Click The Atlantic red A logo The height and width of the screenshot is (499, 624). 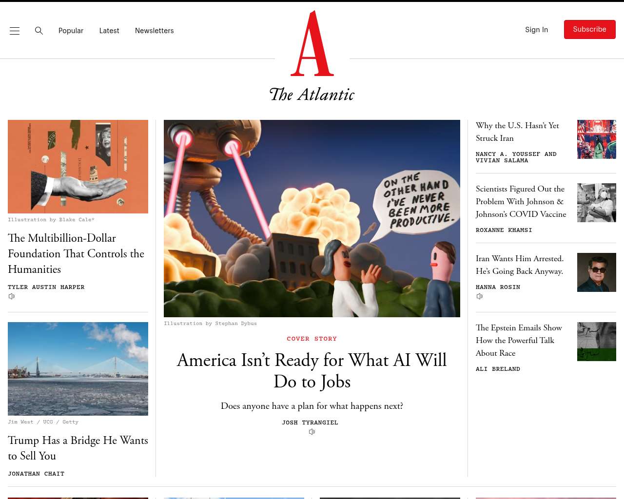tap(312, 43)
